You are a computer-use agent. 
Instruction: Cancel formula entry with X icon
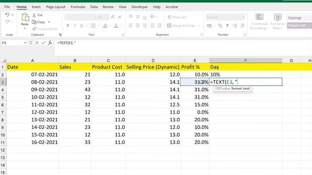tap(37, 43)
